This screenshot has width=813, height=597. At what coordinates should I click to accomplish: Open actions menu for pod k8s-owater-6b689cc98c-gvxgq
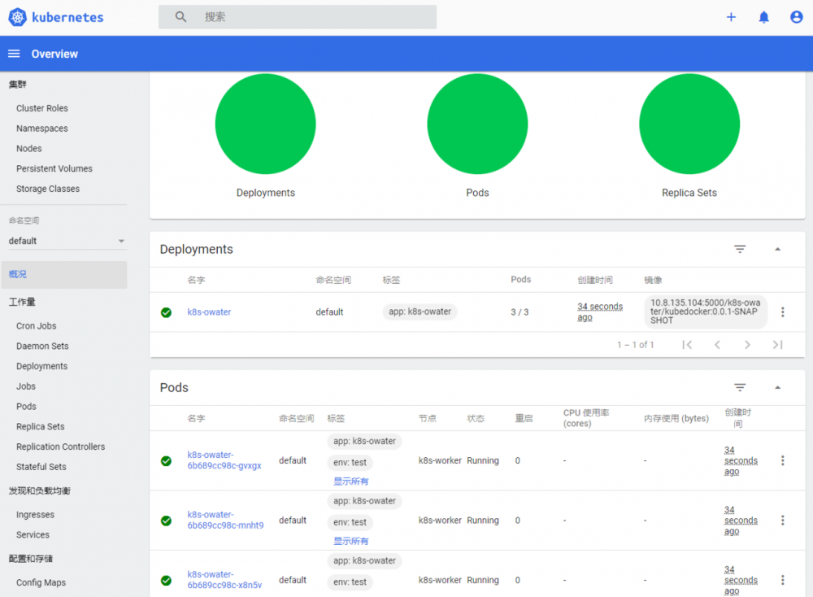[x=783, y=460]
